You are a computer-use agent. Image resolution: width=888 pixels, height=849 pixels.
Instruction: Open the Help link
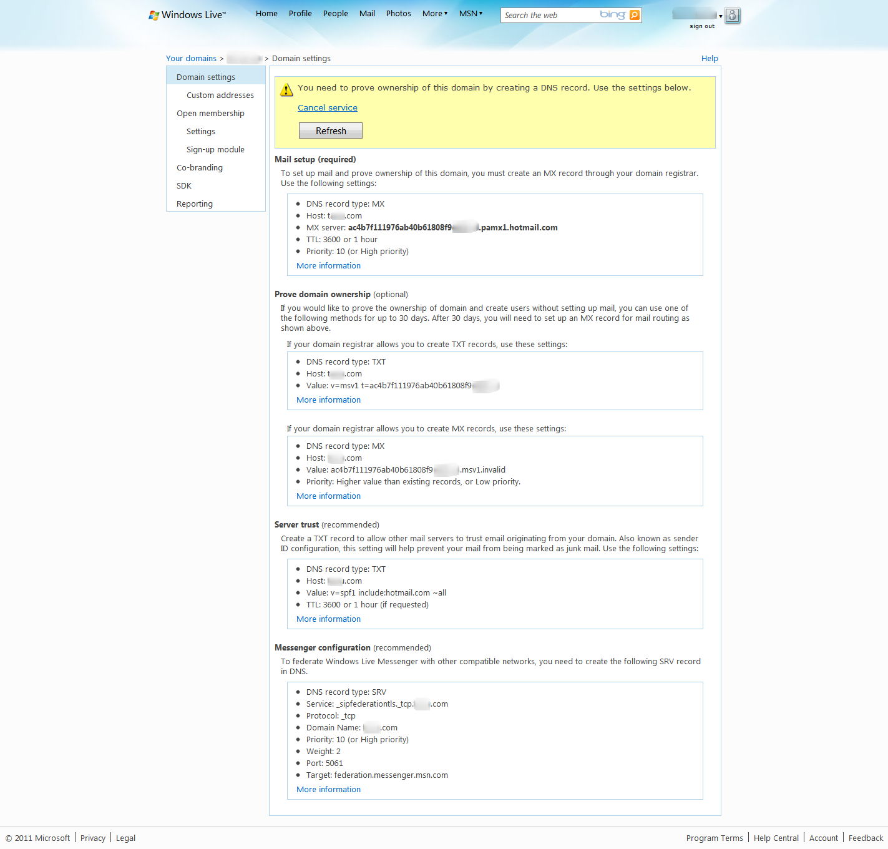[710, 58]
